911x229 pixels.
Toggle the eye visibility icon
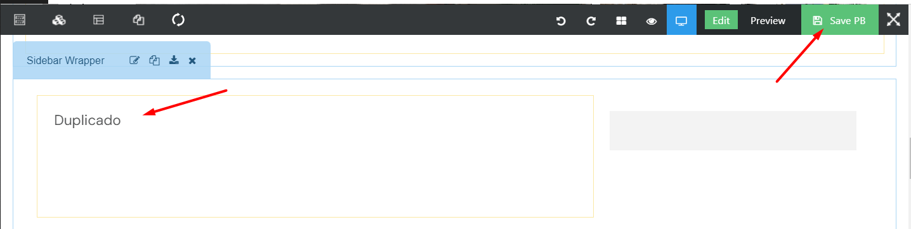click(652, 21)
